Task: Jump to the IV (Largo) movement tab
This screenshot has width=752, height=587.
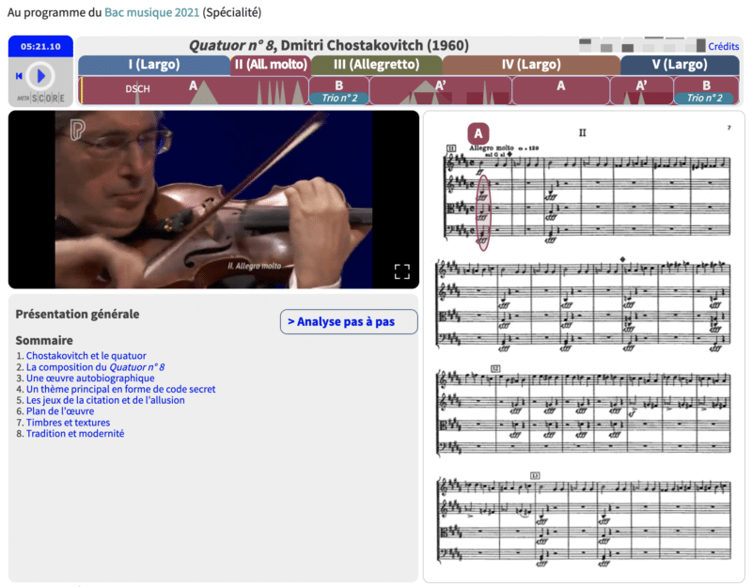Action: (x=531, y=65)
